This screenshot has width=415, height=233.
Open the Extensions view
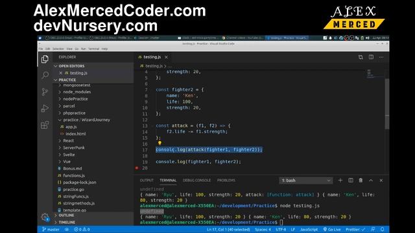pyautogui.click(x=45, y=125)
